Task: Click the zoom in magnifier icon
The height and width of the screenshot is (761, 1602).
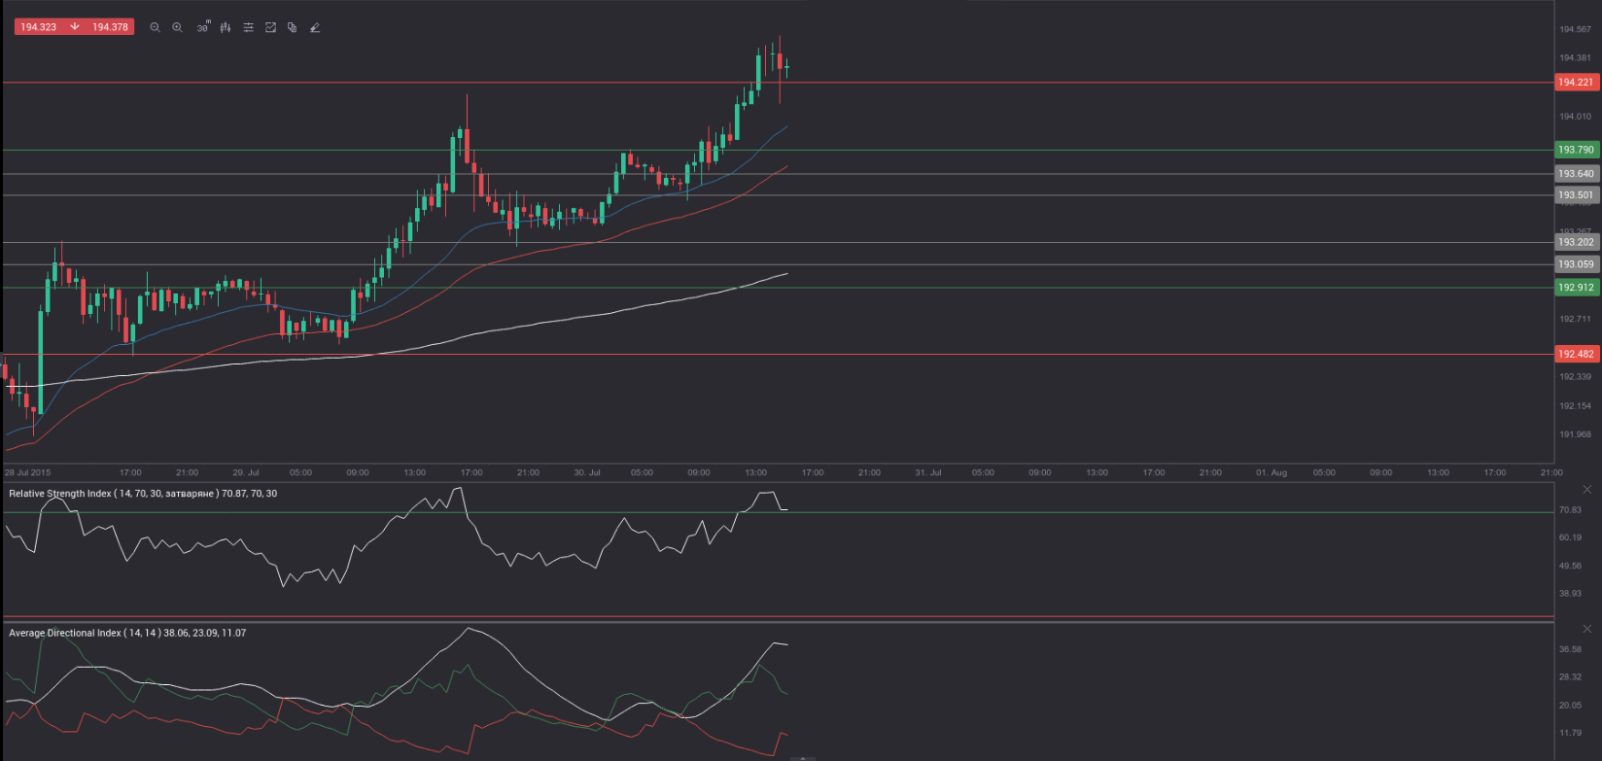Action: click(x=177, y=28)
